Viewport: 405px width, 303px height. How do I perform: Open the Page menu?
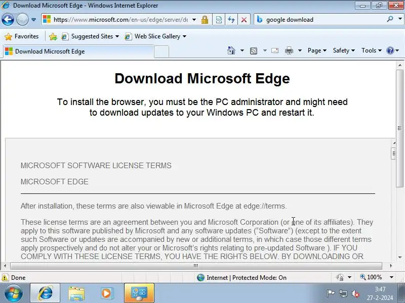click(317, 50)
